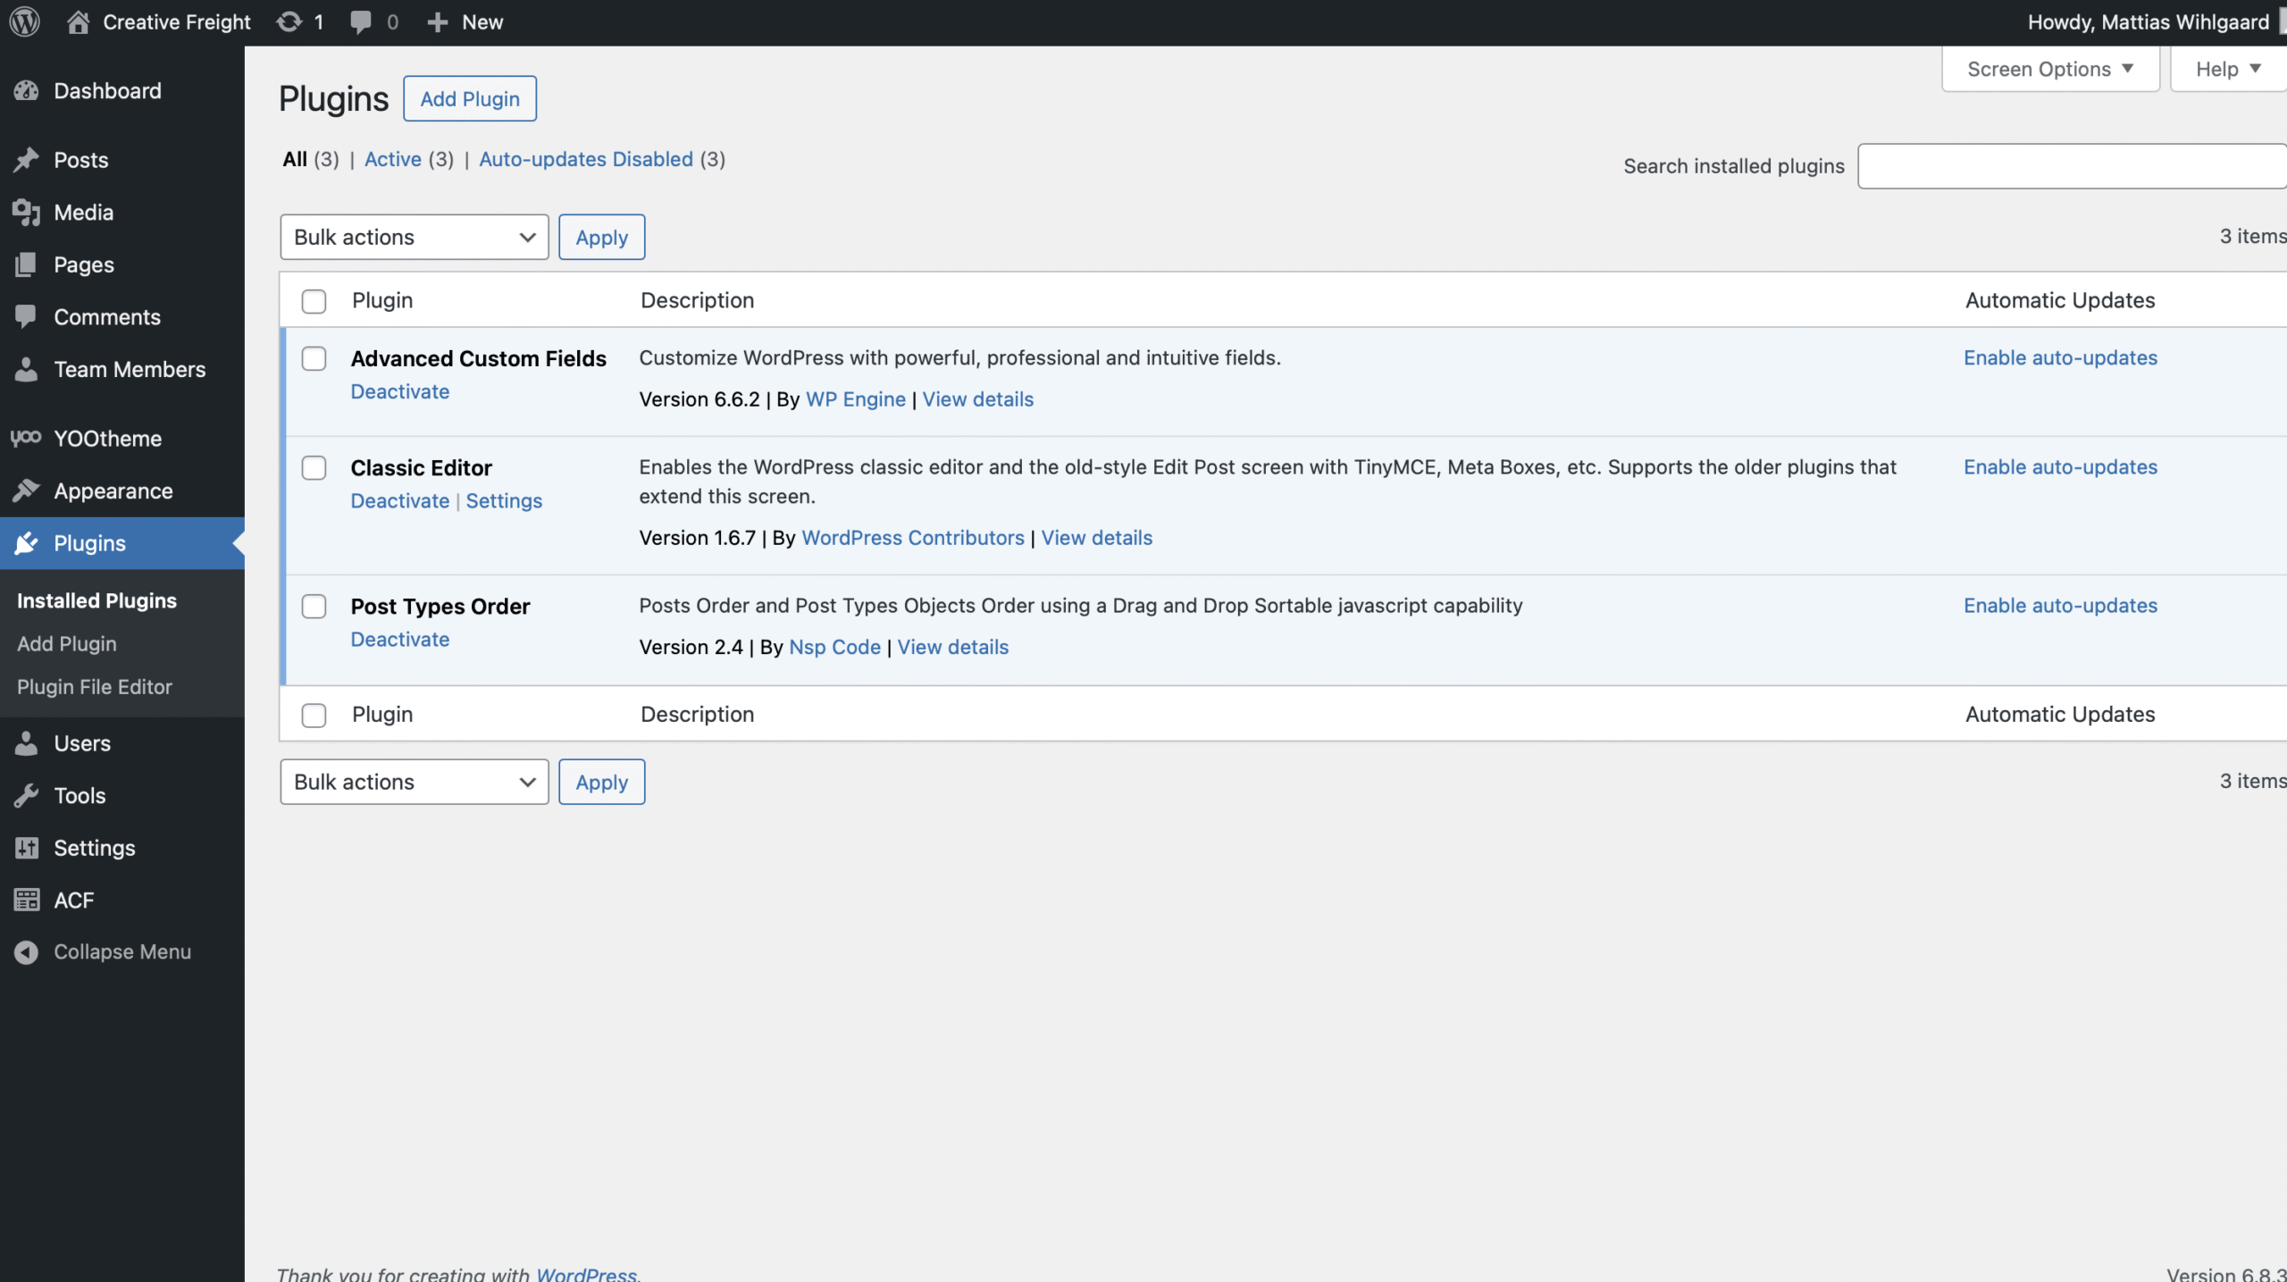Screen dimensions: 2287x1282
Task: Open the top Bulk actions dropdown
Action: point(414,238)
